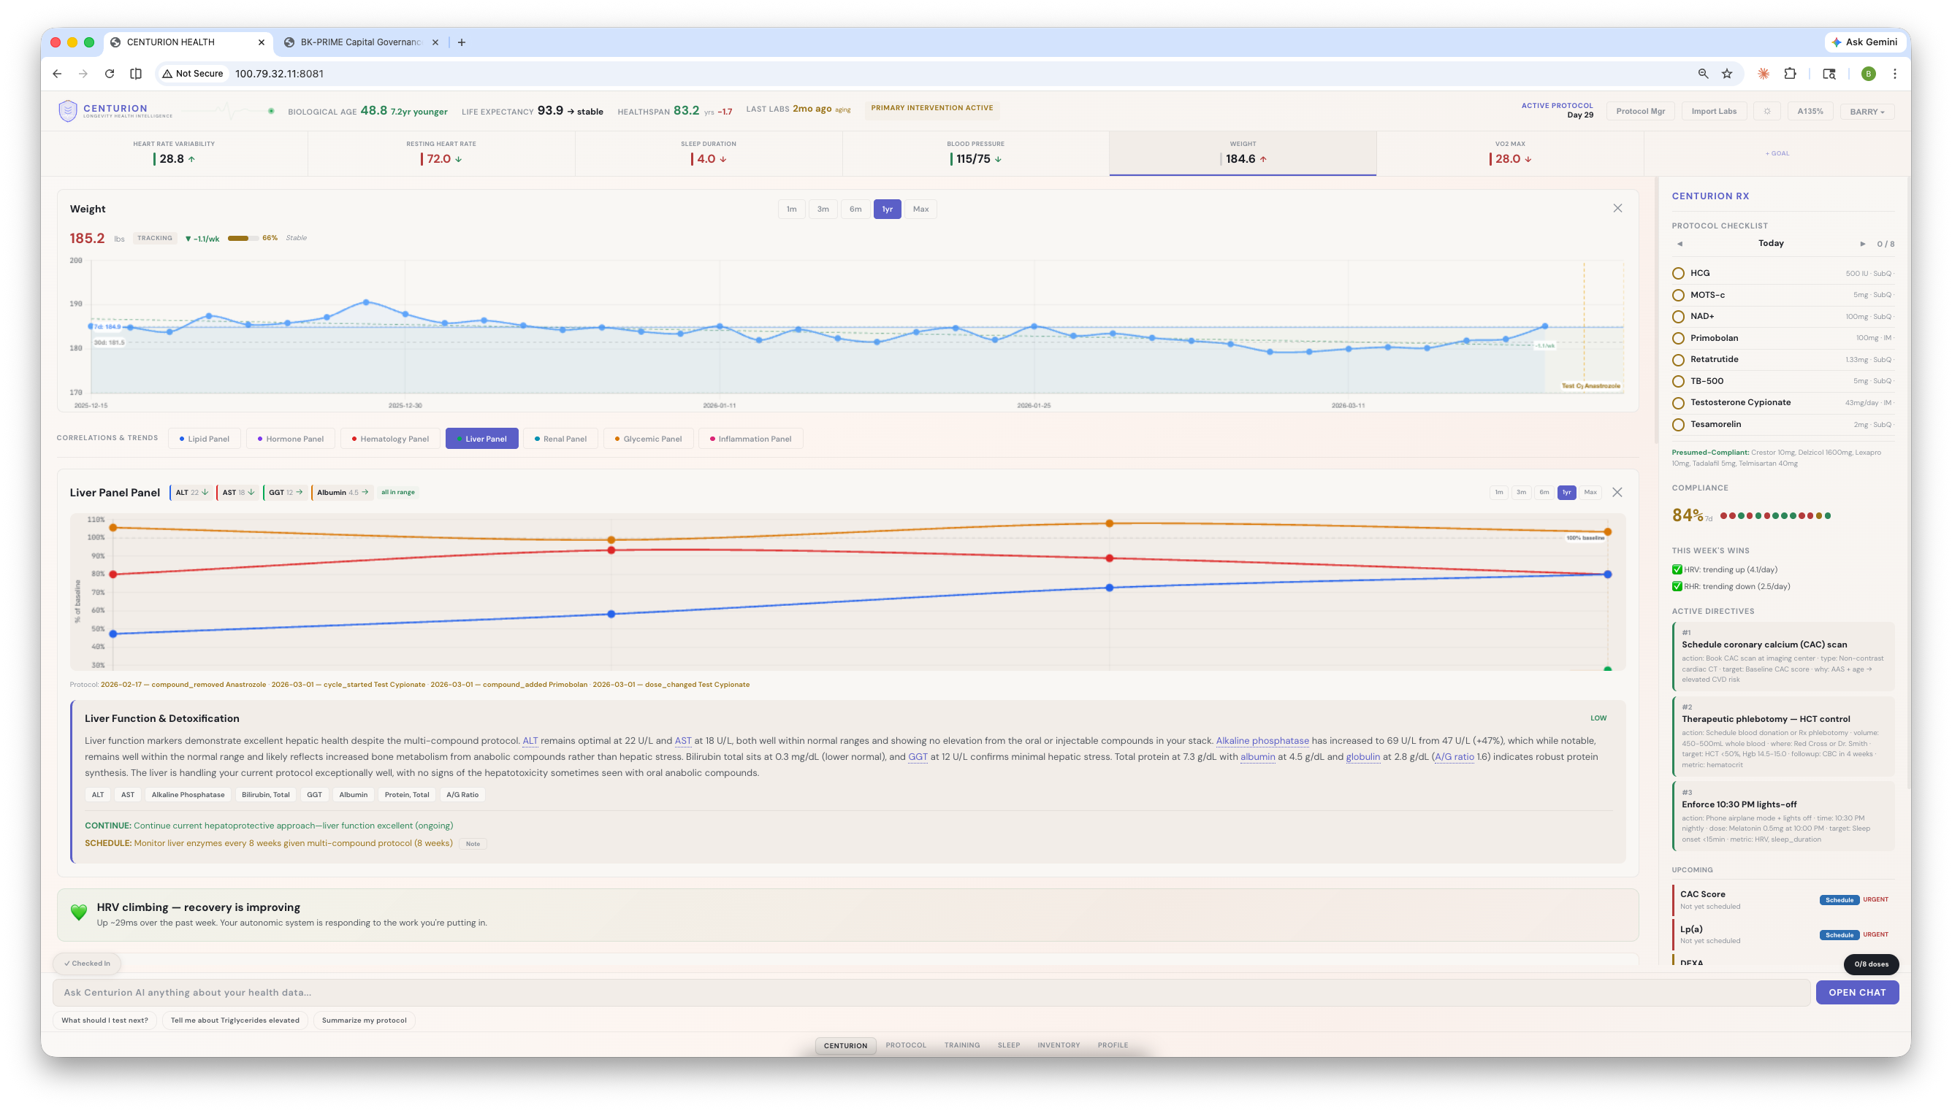Bookmark page with the star icon
1952x1111 pixels.
coord(1727,74)
